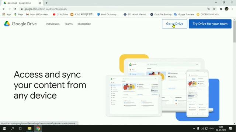Click the Chrome taskbar icon
The height and width of the screenshot is (132, 236).
38,129
